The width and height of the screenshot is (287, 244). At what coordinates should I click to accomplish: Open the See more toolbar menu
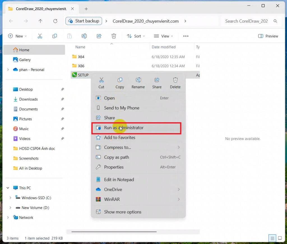186,36
